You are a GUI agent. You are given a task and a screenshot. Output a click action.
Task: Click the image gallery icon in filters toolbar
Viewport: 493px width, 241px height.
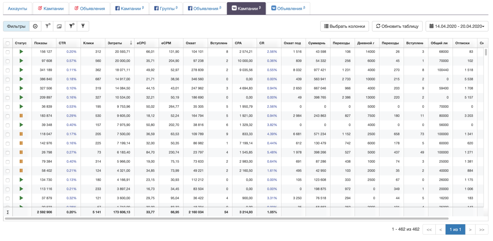59,26
